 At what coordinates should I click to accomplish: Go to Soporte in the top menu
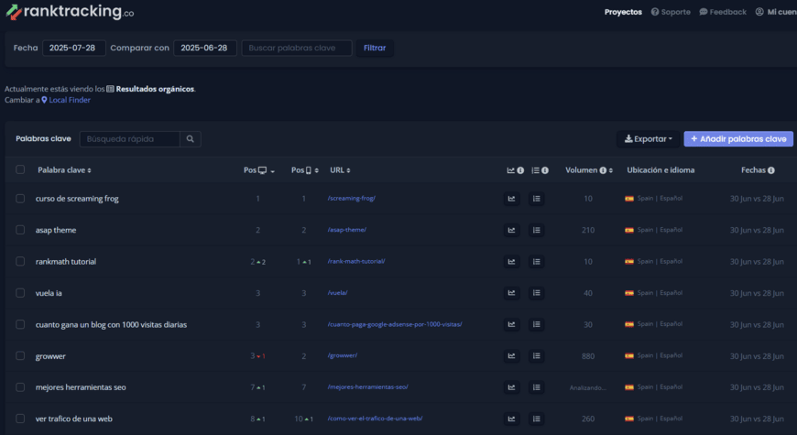(x=671, y=12)
